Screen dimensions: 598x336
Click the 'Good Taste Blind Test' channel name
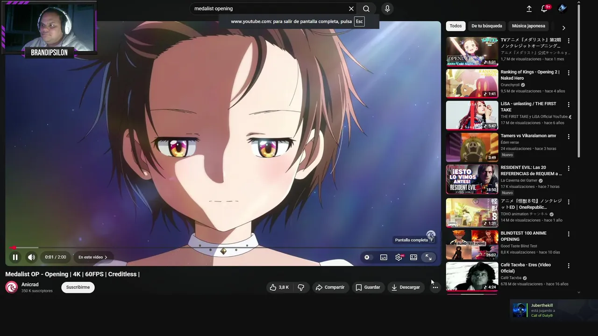pos(519,246)
